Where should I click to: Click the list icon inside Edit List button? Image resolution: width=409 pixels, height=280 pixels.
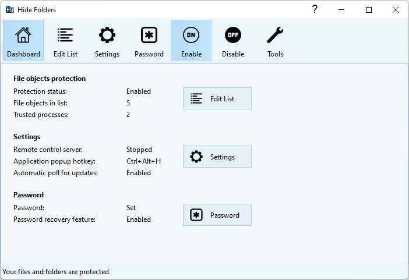(x=196, y=98)
